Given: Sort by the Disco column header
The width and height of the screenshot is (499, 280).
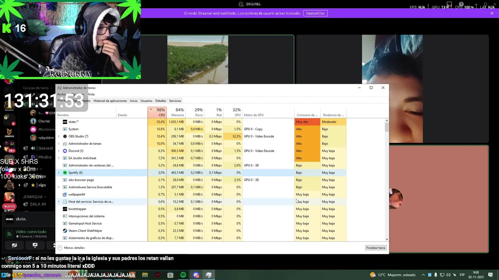Looking at the screenshot, I should [195, 112].
